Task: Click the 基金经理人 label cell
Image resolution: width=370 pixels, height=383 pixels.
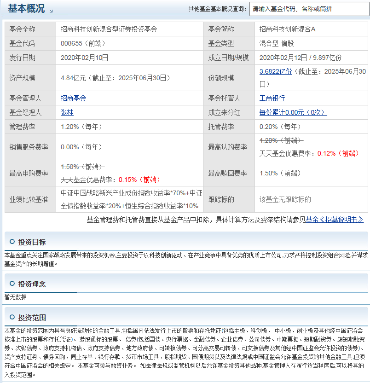Action: coord(30,112)
